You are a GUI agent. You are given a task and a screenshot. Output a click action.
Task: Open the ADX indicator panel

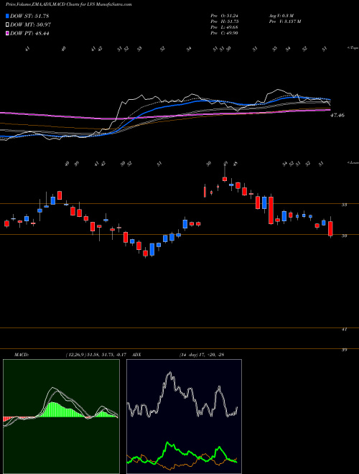(184, 417)
